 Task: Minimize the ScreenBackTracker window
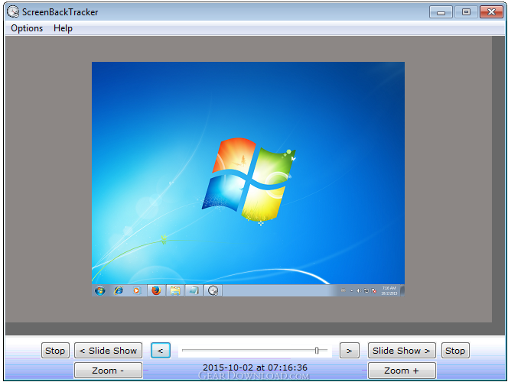pyautogui.click(x=441, y=12)
